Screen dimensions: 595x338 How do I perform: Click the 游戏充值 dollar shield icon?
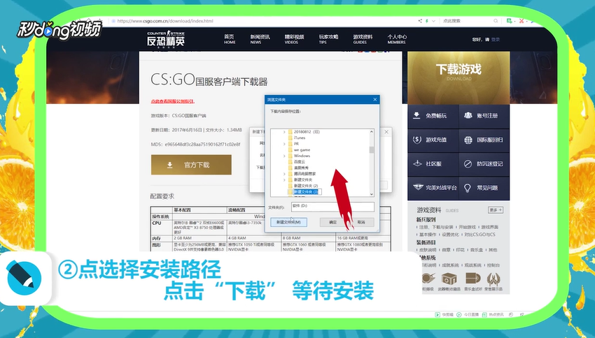[416, 140]
